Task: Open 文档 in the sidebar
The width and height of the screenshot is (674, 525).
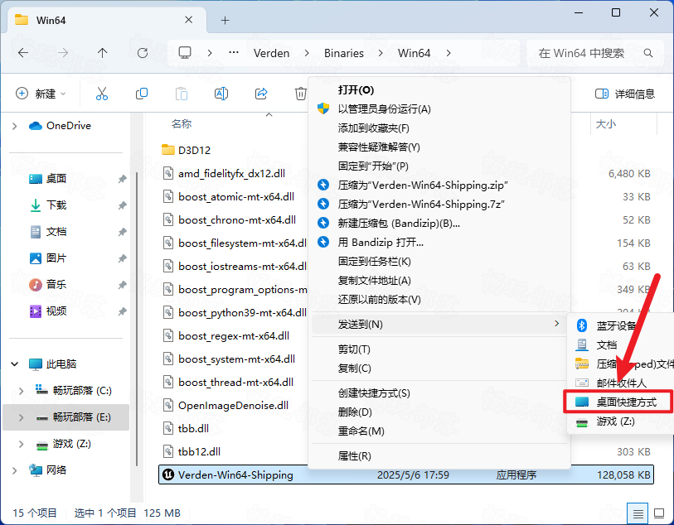Action: 56,232
